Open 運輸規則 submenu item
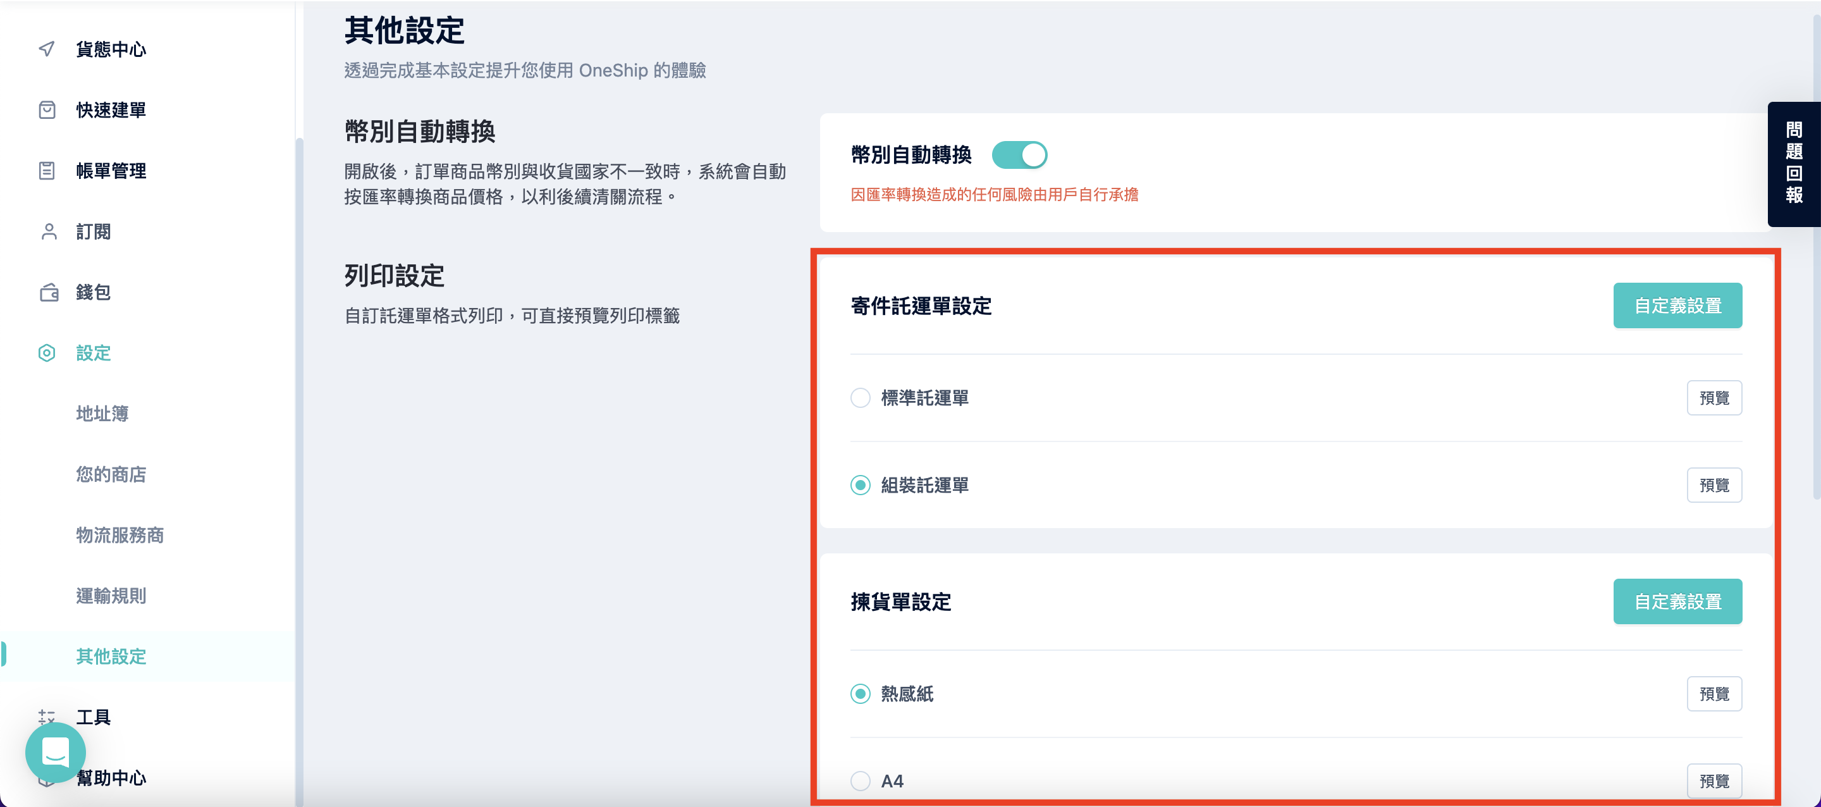This screenshot has height=807, width=1821. tap(111, 596)
